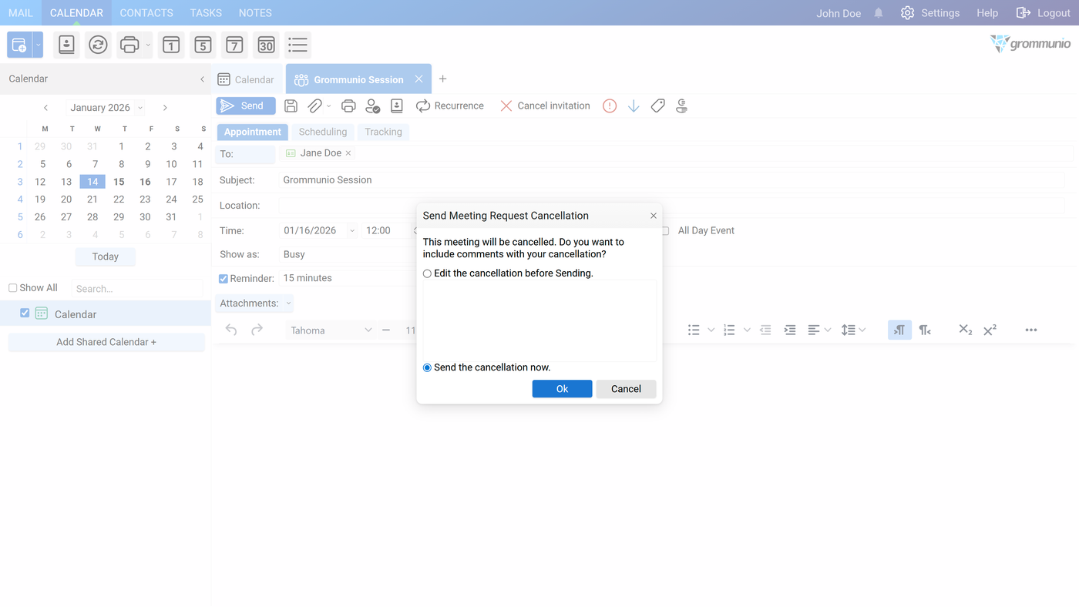Screen dimensions: 1079x607
Task: Click the save floppy disk icon
Action: (x=291, y=106)
